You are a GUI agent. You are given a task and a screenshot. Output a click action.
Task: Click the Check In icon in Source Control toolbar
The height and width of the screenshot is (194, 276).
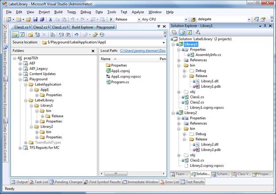[68, 34]
